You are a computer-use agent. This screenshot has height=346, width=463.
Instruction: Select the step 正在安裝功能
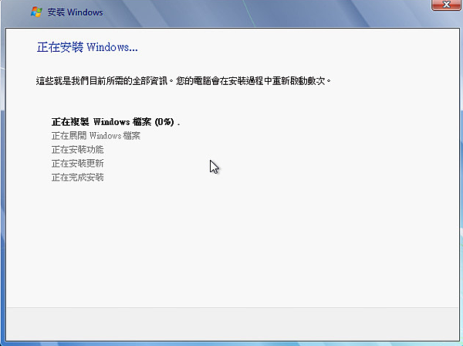(78, 150)
